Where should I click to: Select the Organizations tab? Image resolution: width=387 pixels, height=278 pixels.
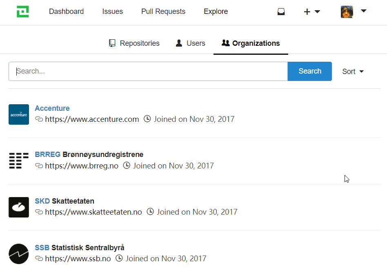(x=251, y=43)
